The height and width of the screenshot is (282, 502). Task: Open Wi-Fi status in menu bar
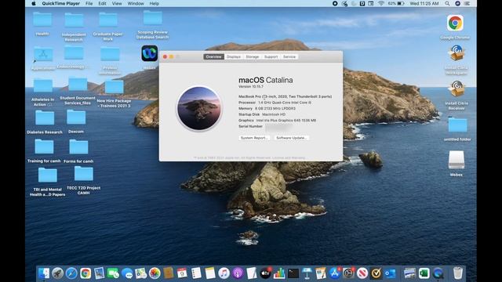tap(381, 3)
